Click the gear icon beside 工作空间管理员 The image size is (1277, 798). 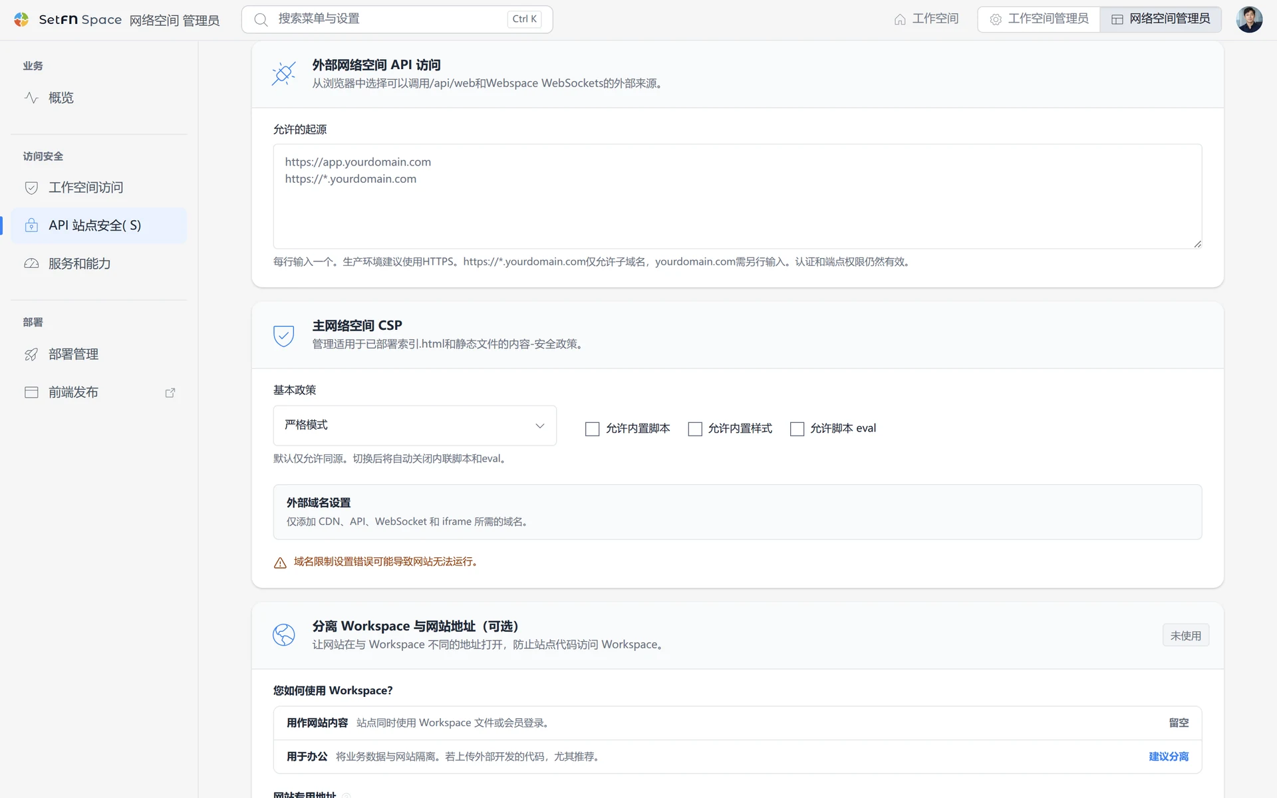click(x=996, y=19)
